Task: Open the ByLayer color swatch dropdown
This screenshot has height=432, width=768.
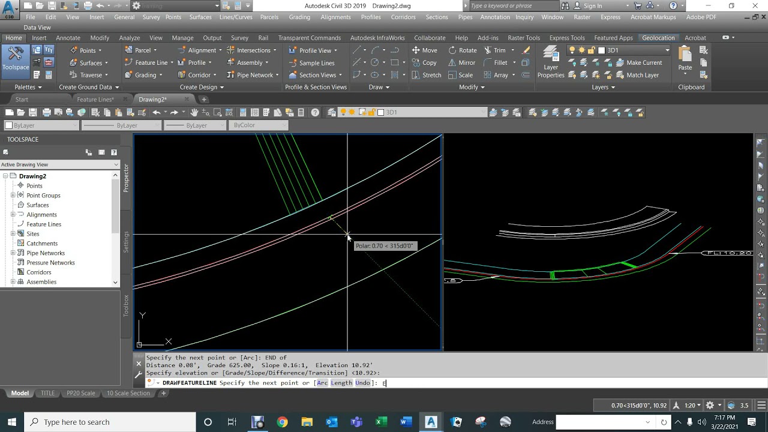Action: pos(41,125)
